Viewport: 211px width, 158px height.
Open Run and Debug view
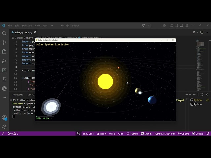4,61
